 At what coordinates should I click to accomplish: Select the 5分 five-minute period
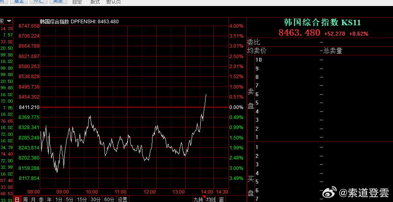[70, 199]
